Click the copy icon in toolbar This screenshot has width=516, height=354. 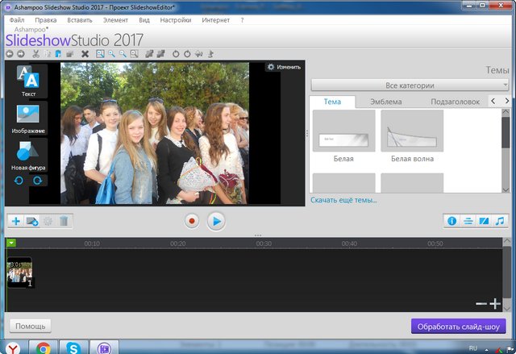(x=48, y=54)
